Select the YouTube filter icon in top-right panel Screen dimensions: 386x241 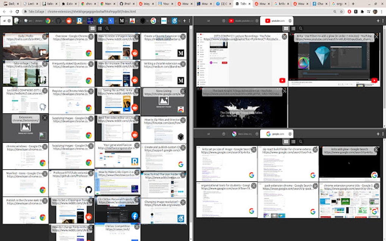[268, 21]
